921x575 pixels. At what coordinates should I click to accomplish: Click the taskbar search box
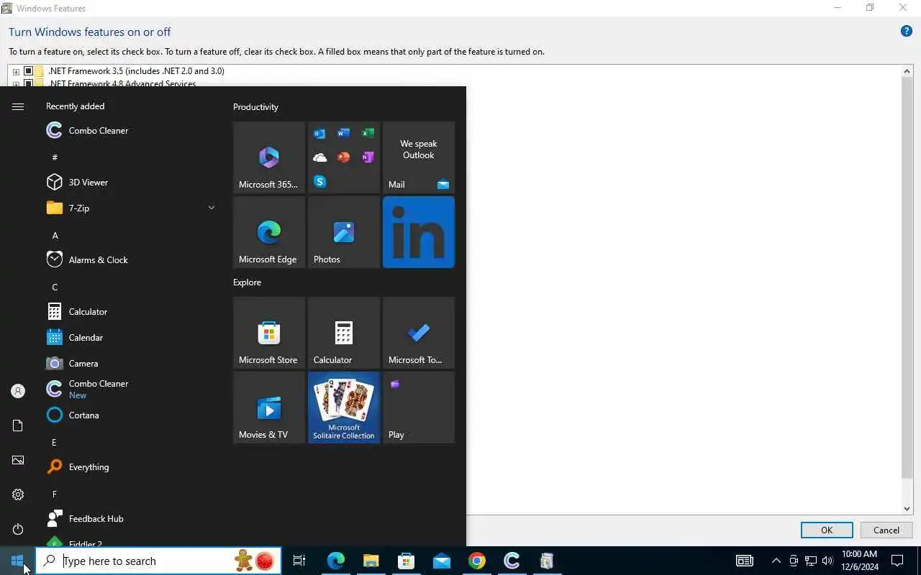pos(158,561)
